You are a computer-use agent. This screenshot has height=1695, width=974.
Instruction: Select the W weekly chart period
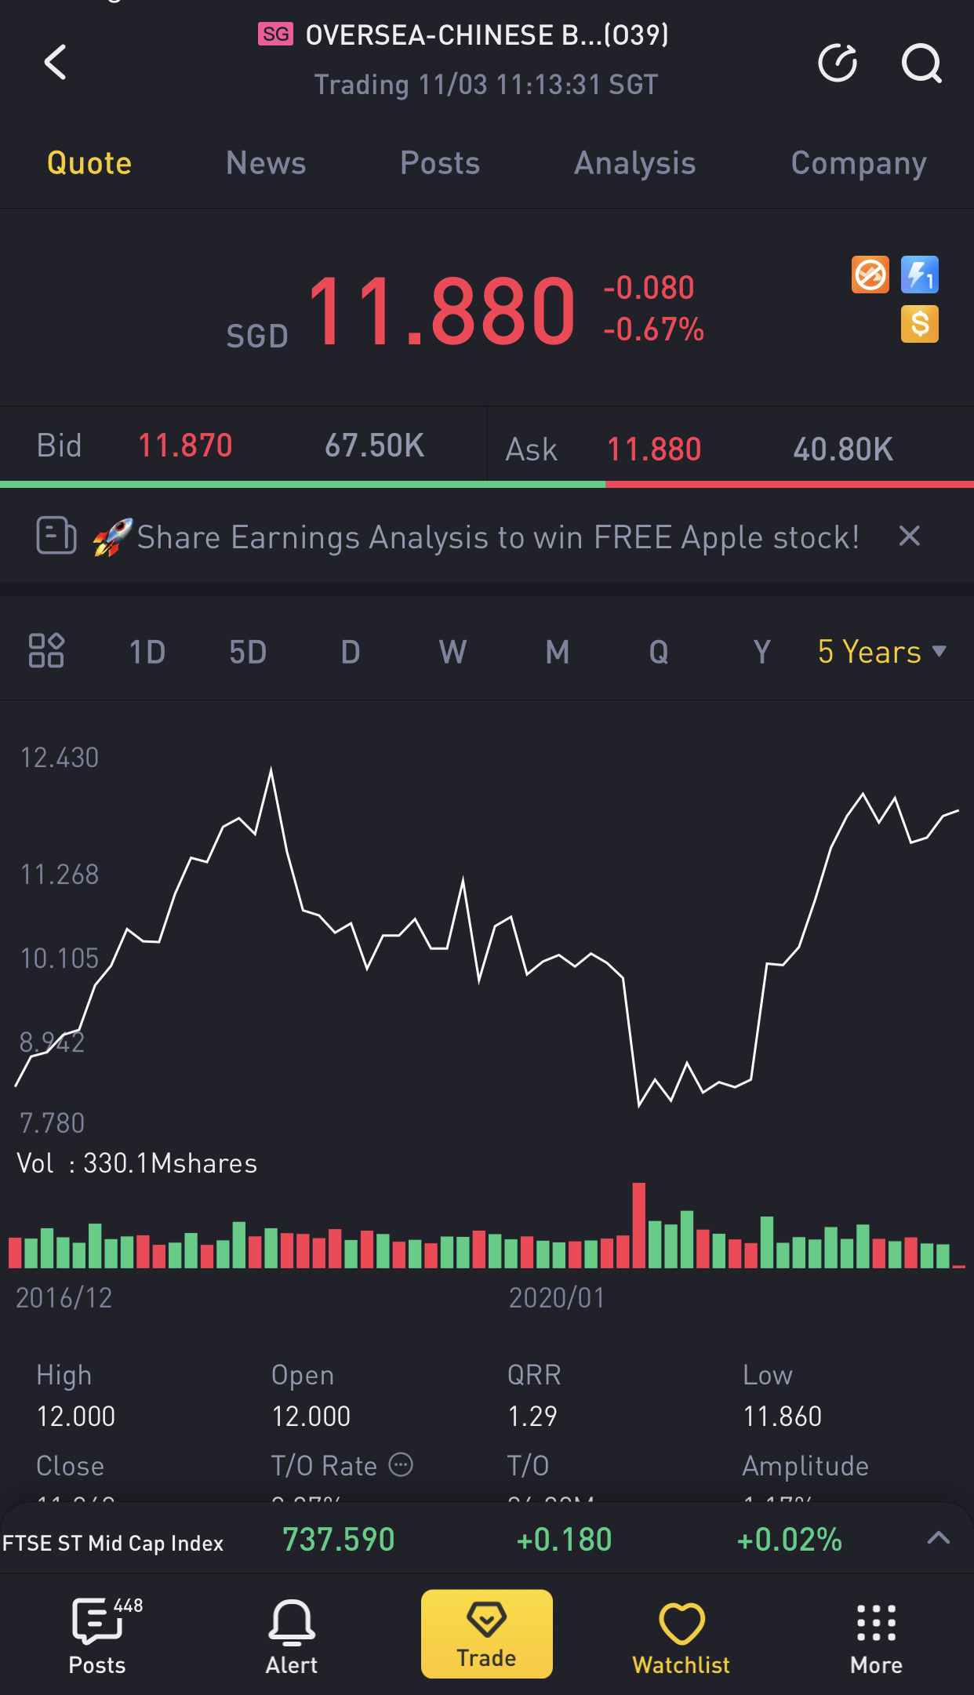[x=452, y=652]
